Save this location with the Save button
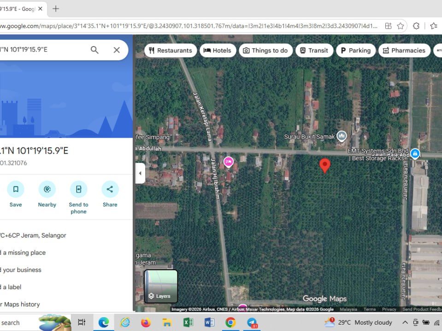Screen dimensions: 442x331 pyautogui.click(x=16, y=194)
